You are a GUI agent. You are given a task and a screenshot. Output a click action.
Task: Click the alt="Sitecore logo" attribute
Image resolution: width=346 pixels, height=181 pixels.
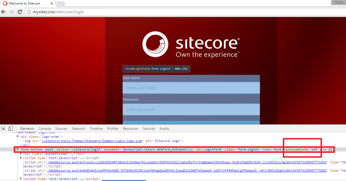pyautogui.click(x=163, y=141)
